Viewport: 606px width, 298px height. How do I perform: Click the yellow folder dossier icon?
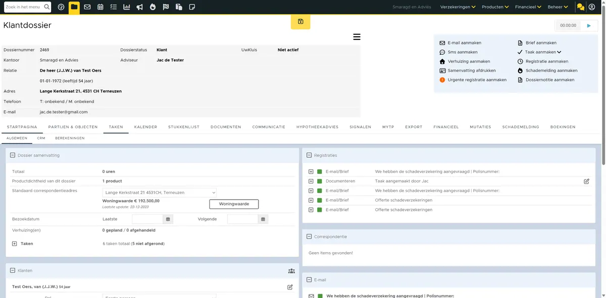click(74, 7)
